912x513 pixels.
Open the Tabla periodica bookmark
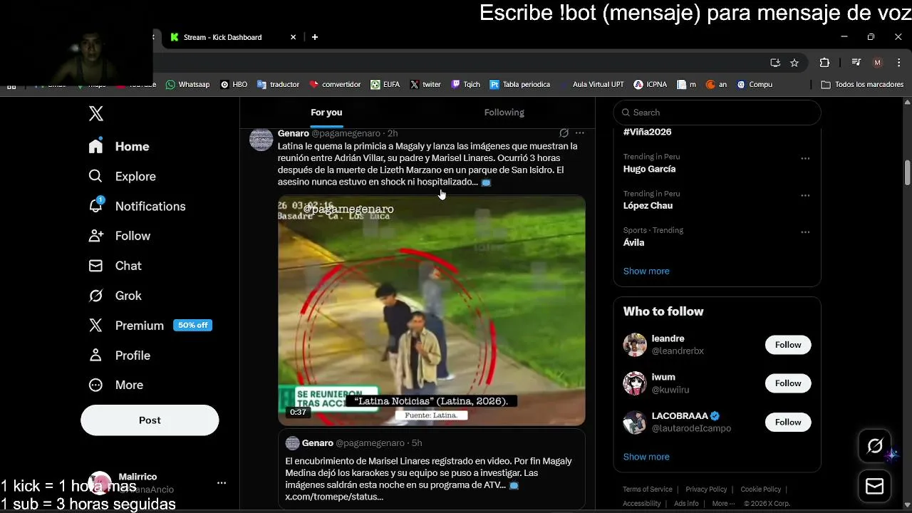tap(519, 84)
